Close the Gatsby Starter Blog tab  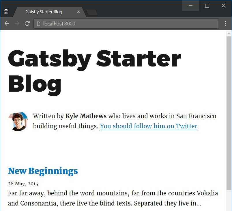[x=78, y=12]
